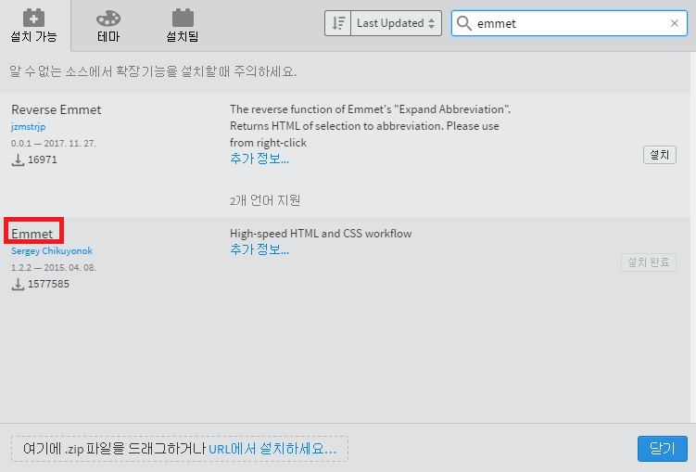Click the unknown sources warning text
This screenshot has width=696, height=472.
point(153,71)
